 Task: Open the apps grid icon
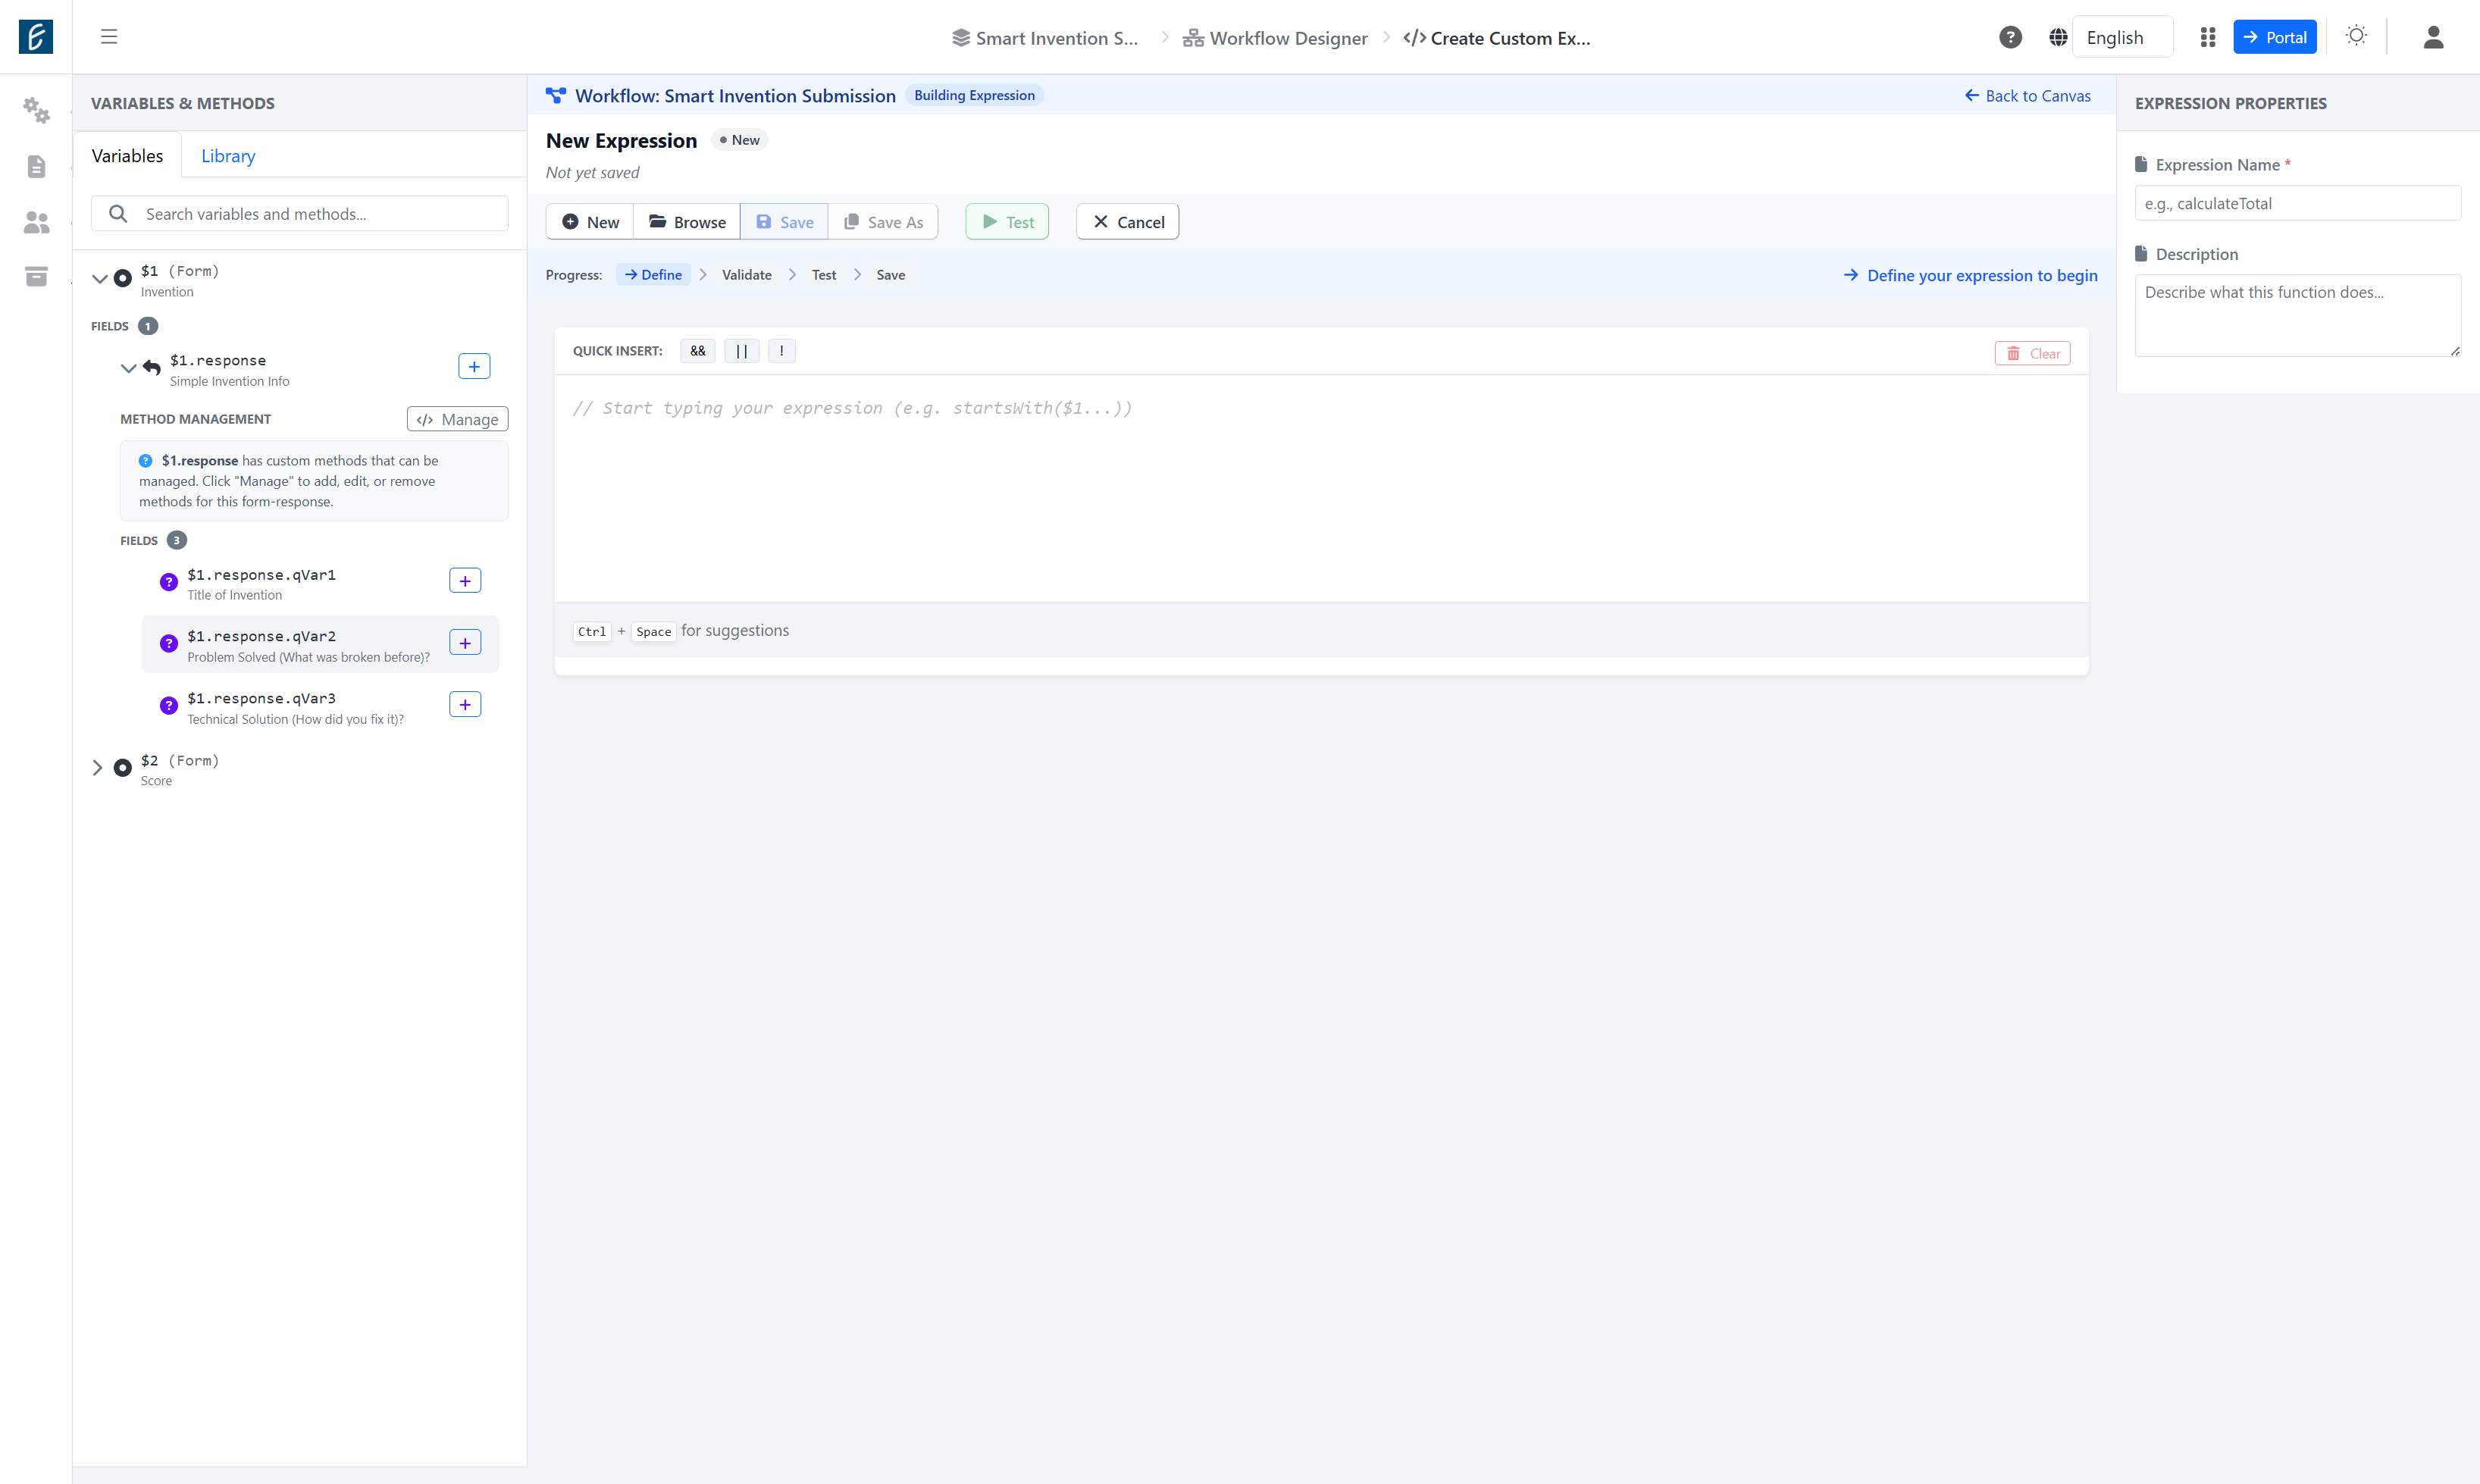pyautogui.click(x=2208, y=37)
